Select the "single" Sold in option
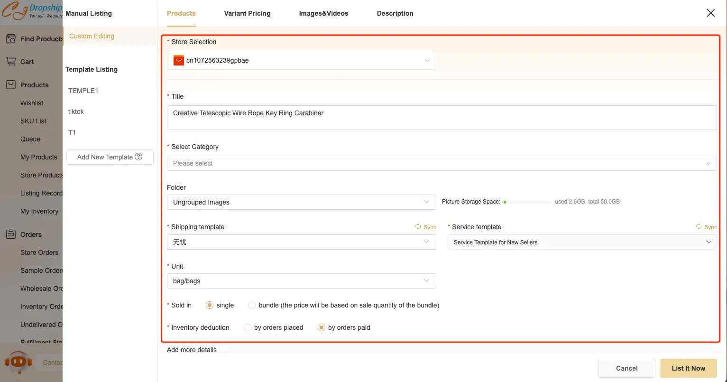This screenshot has width=727, height=382. pyautogui.click(x=209, y=305)
